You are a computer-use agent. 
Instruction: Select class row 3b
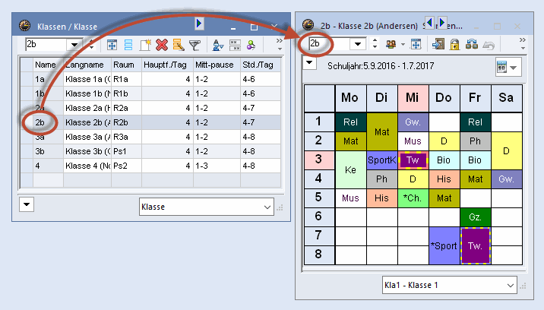(x=150, y=151)
